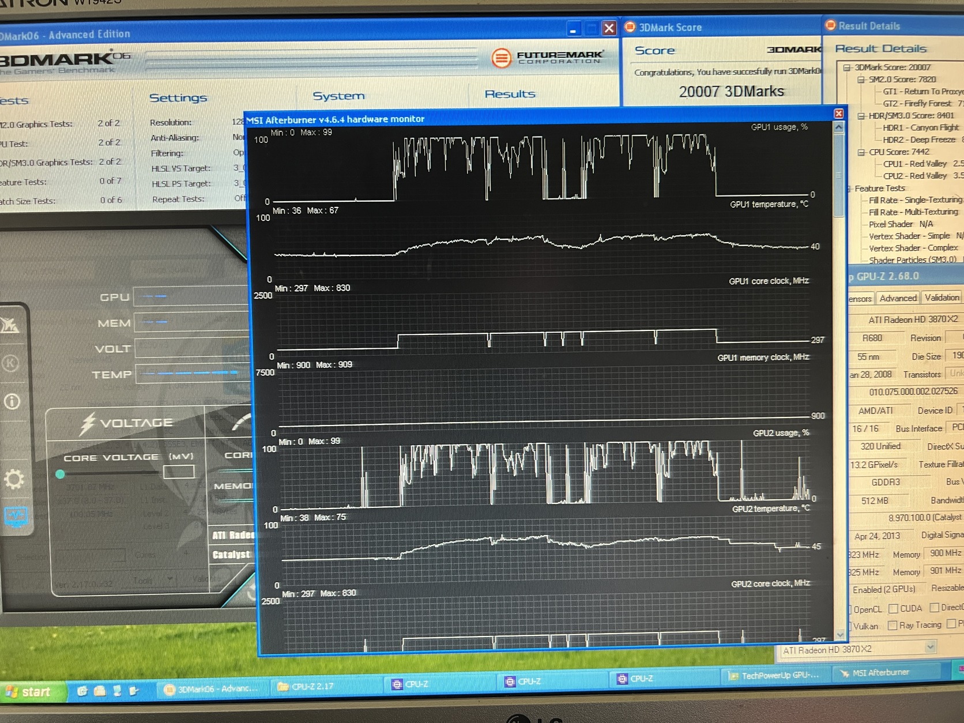
Task: Switch to the Advanced tab in GPU-Z
Action: click(898, 298)
